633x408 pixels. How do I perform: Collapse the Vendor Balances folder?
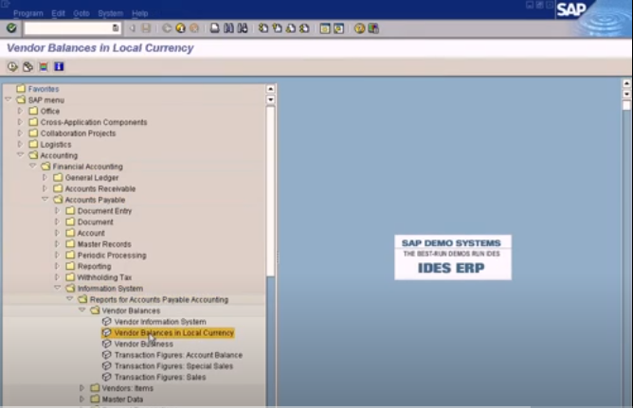[81, 310]
